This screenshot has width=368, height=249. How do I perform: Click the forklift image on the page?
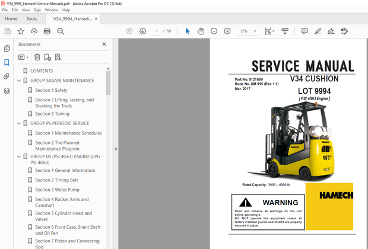coord(291,142)
